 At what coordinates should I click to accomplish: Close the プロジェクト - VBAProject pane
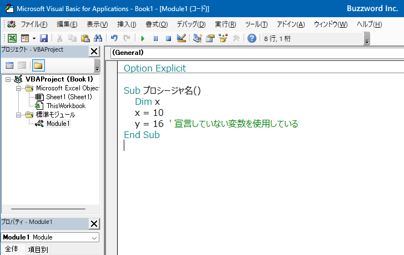tap(94, 51)
